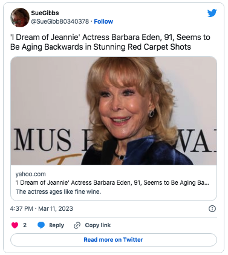
Task: Click 'The actress ages like fine wine' description
Action: pyautogui.click(x=58, y=191)
